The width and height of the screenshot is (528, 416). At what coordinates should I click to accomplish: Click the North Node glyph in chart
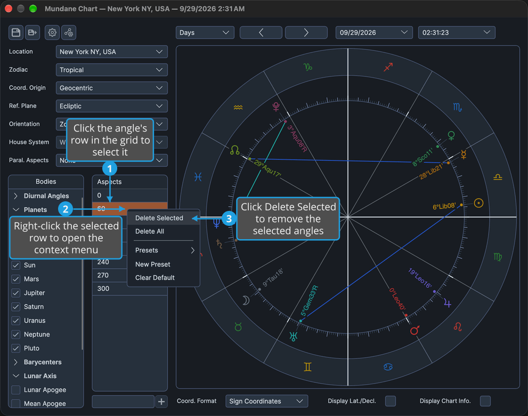[x=235, y=150]
